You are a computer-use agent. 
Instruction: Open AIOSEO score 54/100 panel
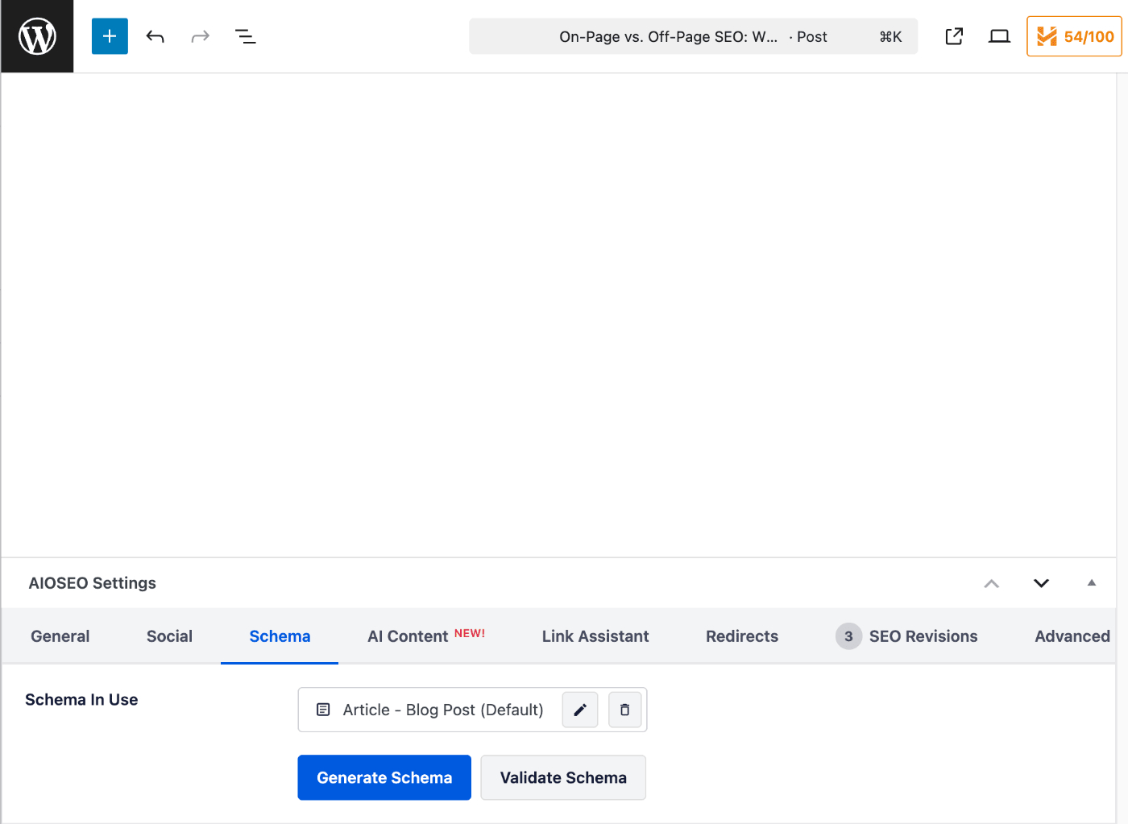tap(1074, 36)
